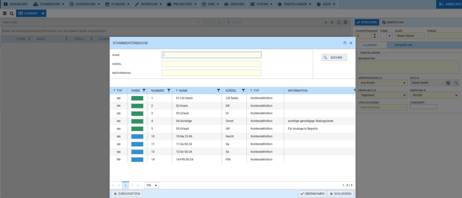Select the 13-So 00-24 row name

[184, 152]
